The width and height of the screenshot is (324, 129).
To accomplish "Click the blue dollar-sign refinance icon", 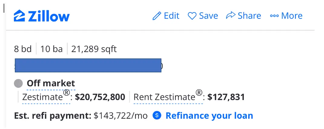I will pyautogui.click(x=157, y=115).
